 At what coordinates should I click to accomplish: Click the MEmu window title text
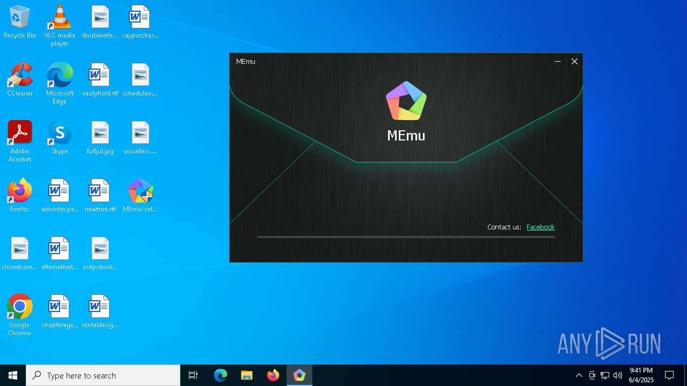click(246, 62)
